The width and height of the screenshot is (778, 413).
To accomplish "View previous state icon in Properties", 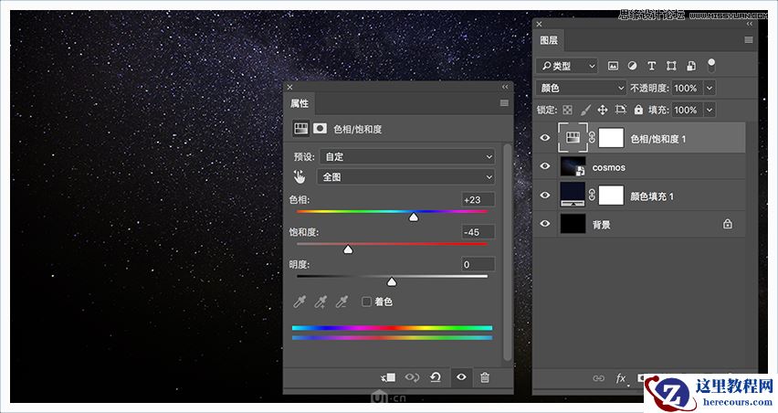I will click(x=412, y=377).
